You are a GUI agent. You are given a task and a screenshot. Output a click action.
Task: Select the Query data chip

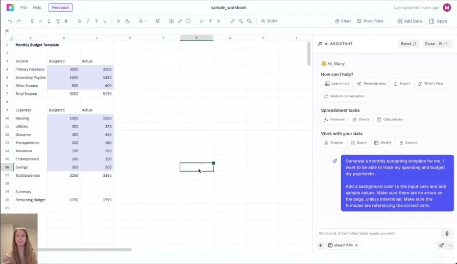click(358, 143)
